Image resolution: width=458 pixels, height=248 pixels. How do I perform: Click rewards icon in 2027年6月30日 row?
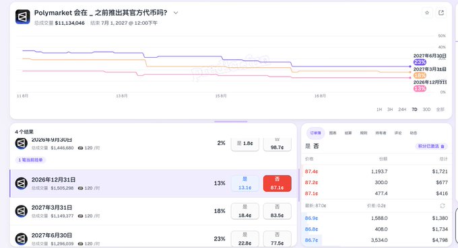[80, 243]
